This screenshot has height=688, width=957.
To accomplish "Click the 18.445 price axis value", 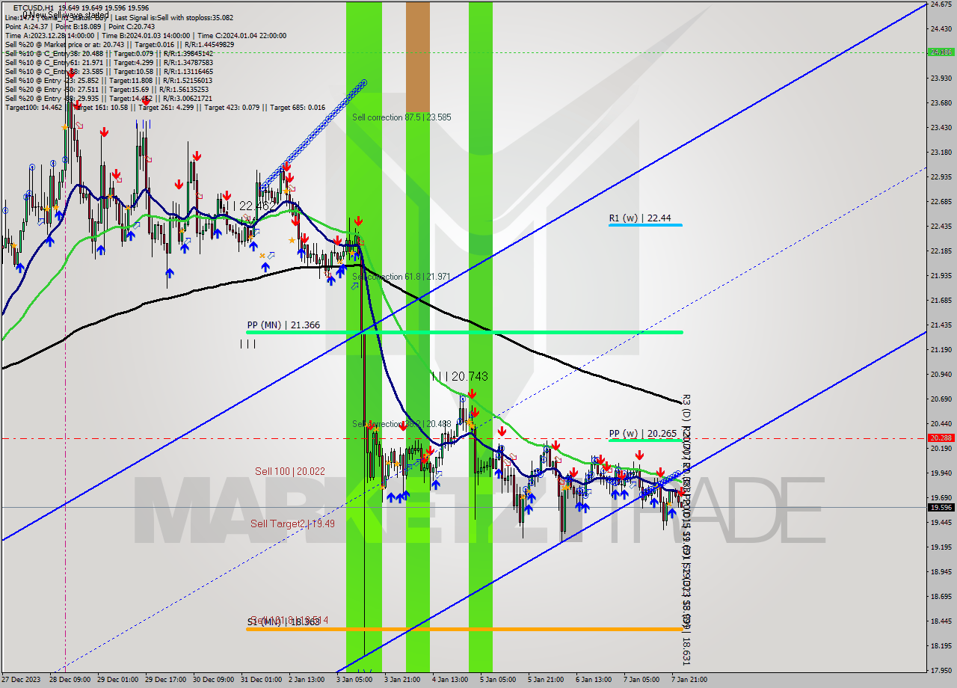I will pyautogui.click(x=941, y=621).
